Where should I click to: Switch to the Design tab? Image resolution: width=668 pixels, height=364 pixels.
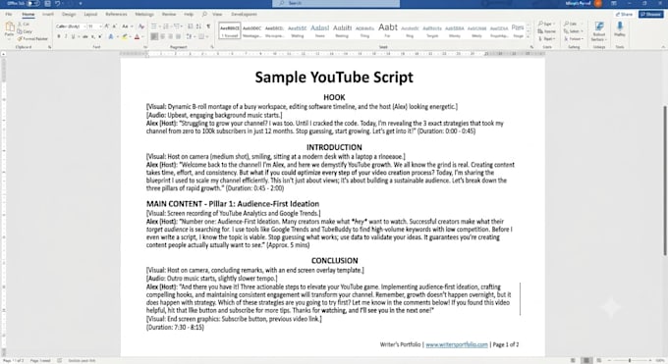click(69, 14)
